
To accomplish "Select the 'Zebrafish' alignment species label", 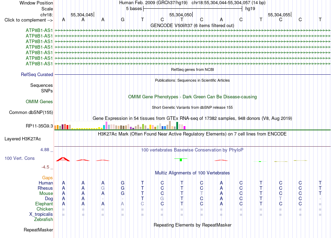I will pos(44,220).
